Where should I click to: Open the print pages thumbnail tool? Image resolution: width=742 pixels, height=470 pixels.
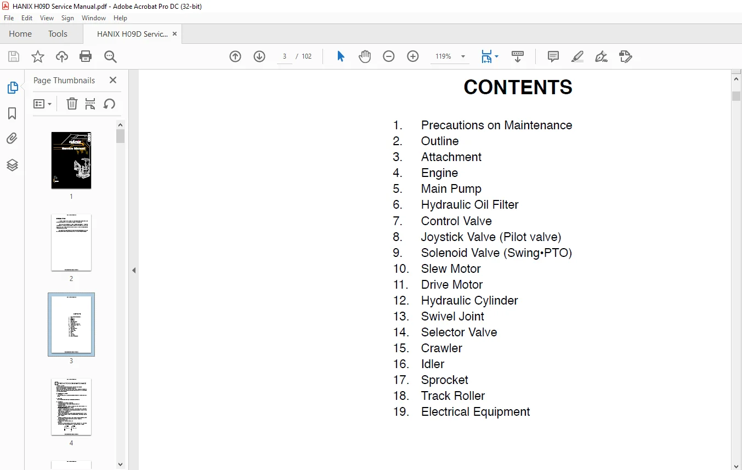pos(90,104)
